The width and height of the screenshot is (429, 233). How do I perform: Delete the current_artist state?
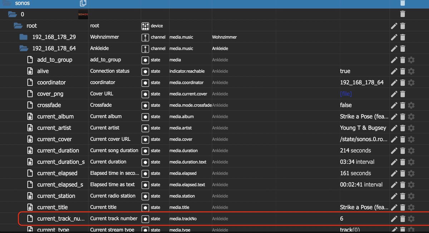(x=403, y=128)
